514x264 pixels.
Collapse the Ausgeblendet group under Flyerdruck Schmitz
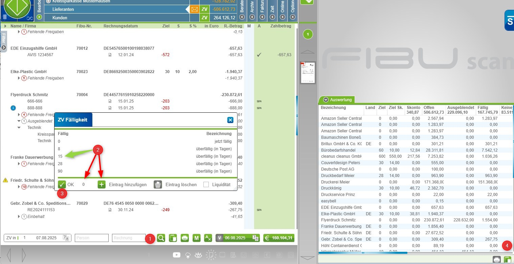[19, 121]
